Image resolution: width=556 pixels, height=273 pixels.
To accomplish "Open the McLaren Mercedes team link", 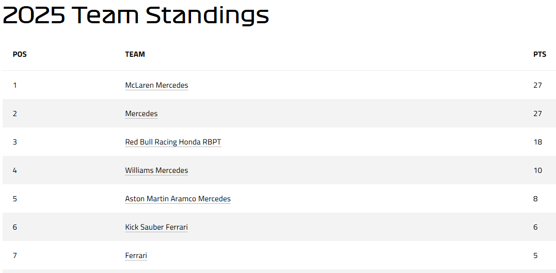I will tap(156, 86).
